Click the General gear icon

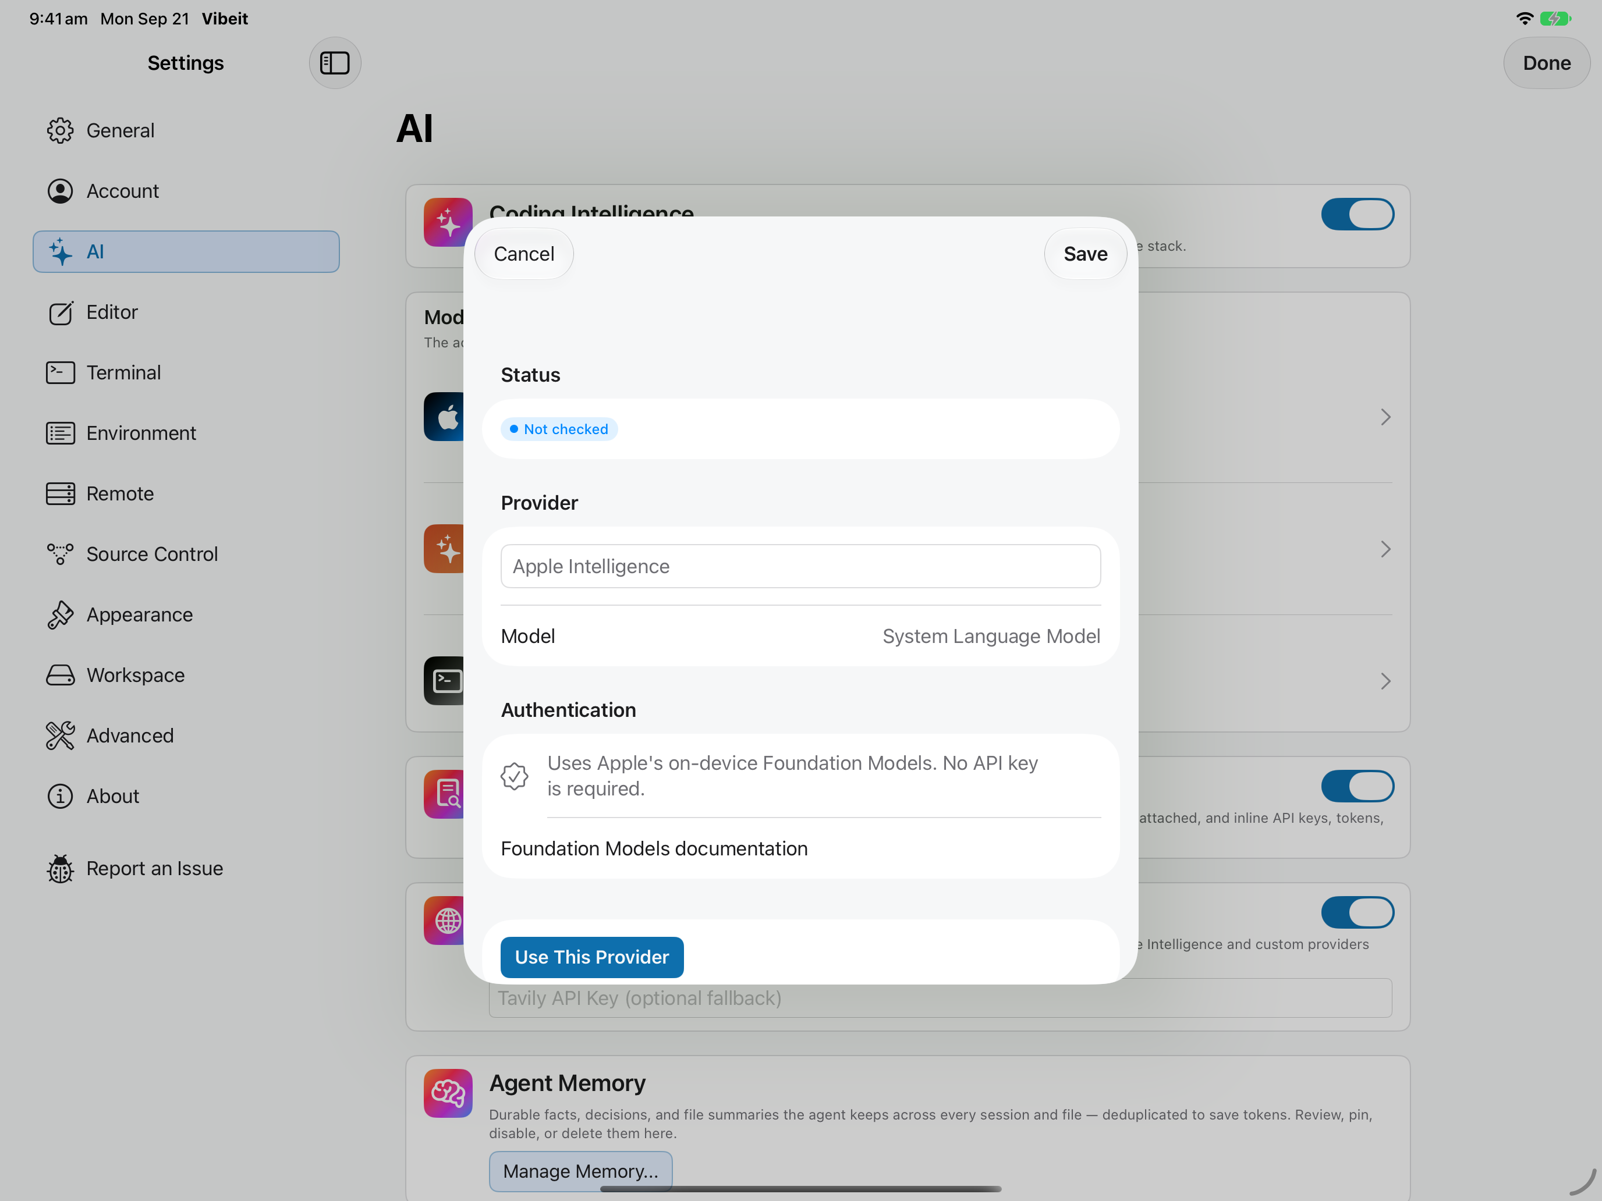click(x=60, y=130)
